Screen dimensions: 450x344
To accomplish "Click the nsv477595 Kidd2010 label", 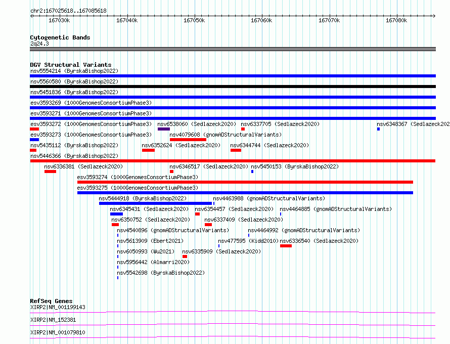I will pyautogui.click(x=248, y=241).
